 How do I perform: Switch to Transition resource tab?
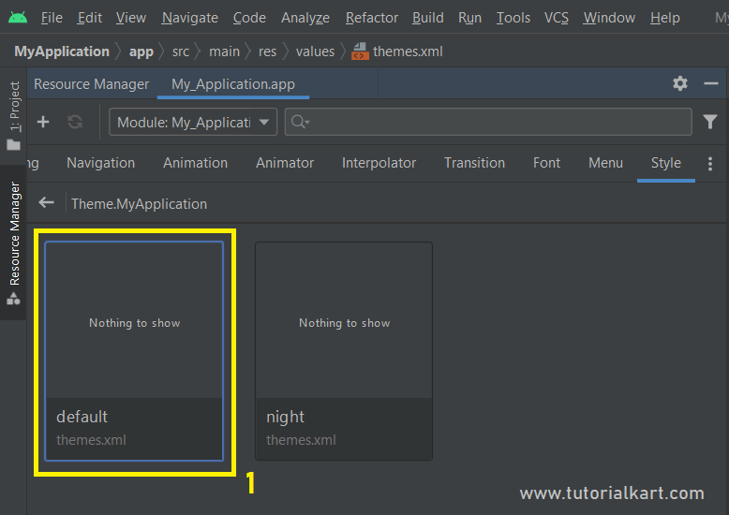474,163
